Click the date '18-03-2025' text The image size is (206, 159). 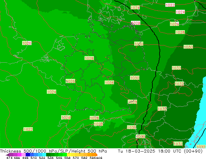click(140, 151)
